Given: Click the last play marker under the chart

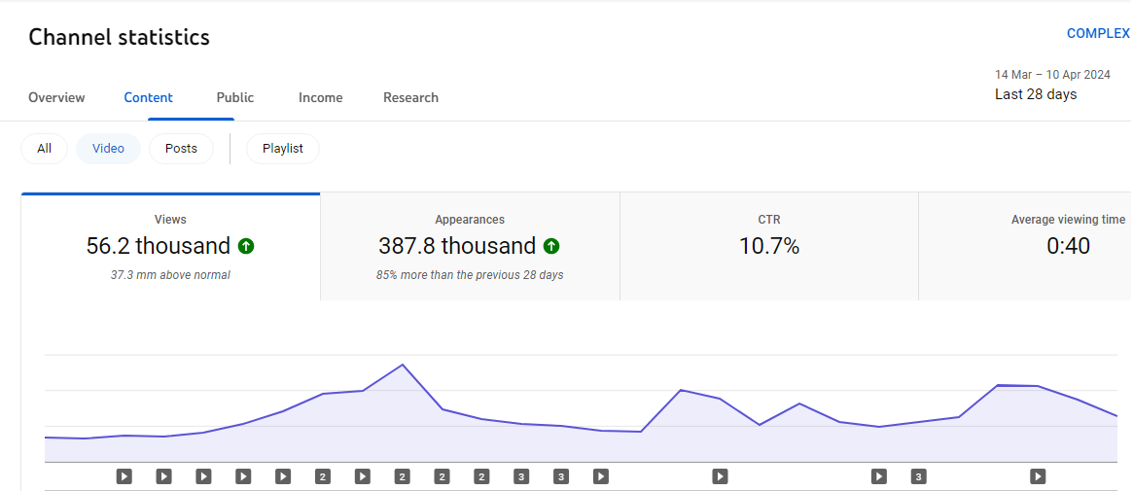Looking at the screenshot, I should 1038,476.
